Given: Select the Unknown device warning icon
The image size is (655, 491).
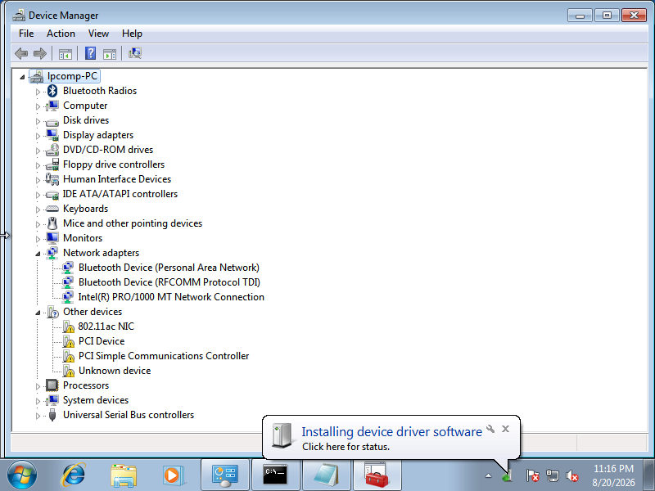Looking at the screenshot, I should pyautogui.click(x=68, y=371).
